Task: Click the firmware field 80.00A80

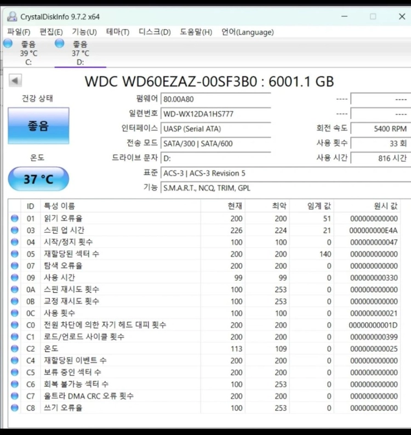Action: [215, 99]
